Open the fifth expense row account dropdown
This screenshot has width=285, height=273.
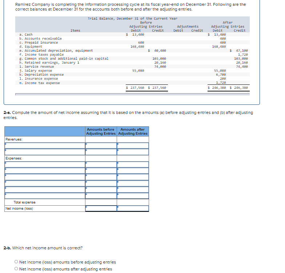45,190
